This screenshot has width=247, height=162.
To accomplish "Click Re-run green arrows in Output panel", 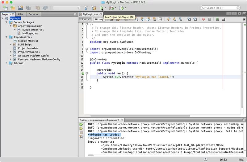I will pos(81,124).
